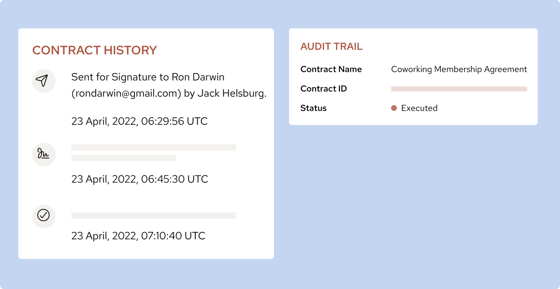Viewport: 560px width, 289px height.
Task: Click the rondarwin@gmail.com email line
Action: point(168,93)
